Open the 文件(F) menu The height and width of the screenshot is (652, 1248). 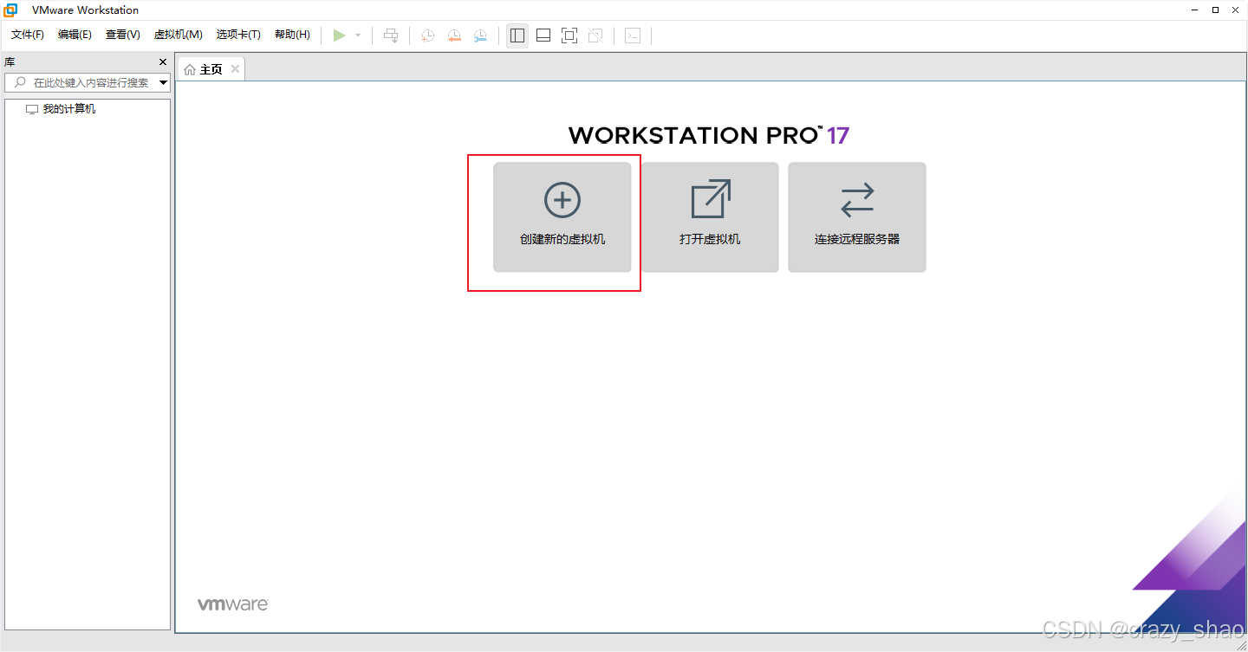pyautogui.click(x=28, y=35)
